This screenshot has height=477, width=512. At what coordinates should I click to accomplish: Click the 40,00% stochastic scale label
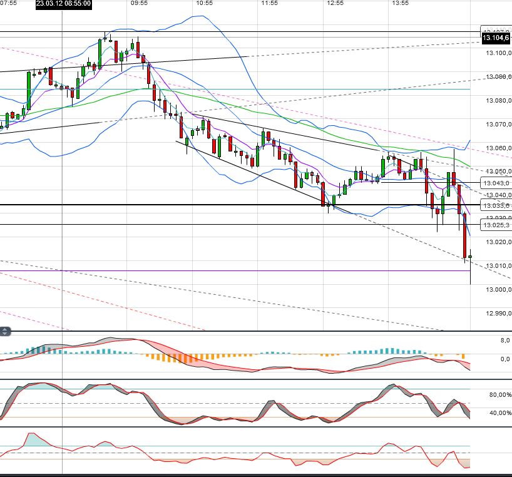[500, 413]
